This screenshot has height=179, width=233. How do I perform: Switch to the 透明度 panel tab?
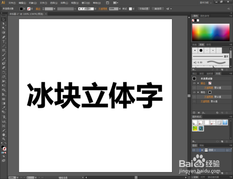(210, 73)
